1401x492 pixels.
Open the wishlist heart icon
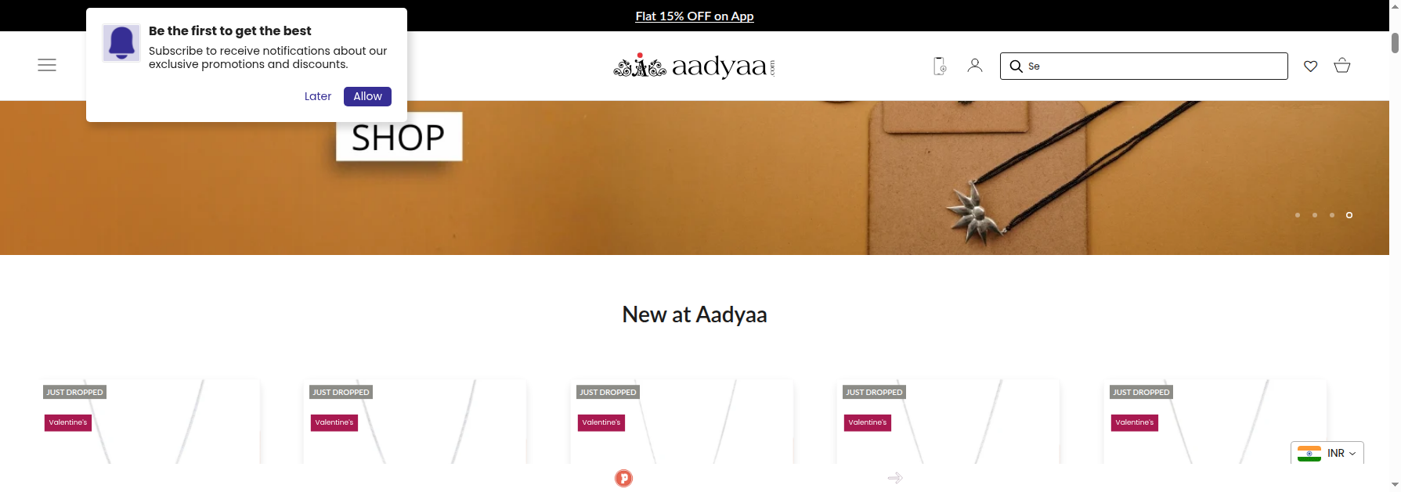[x=1310, y=66]
